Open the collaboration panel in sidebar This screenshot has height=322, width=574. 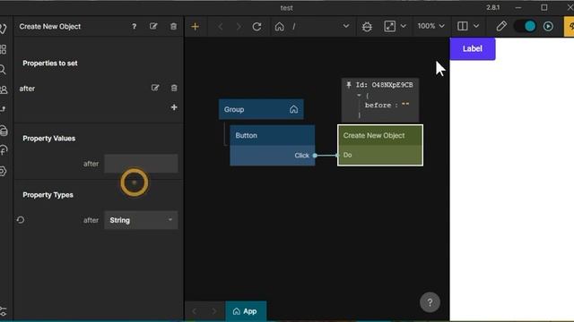[4, 89]
